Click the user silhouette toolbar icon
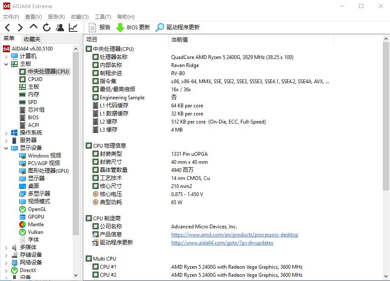The width and height of the screenshot is (390, 281). point(60,27)
